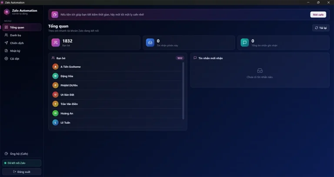Click avatar L of Lê Tuấn
The height and width of the screenshot is (177, 334).
click(55, 123)
